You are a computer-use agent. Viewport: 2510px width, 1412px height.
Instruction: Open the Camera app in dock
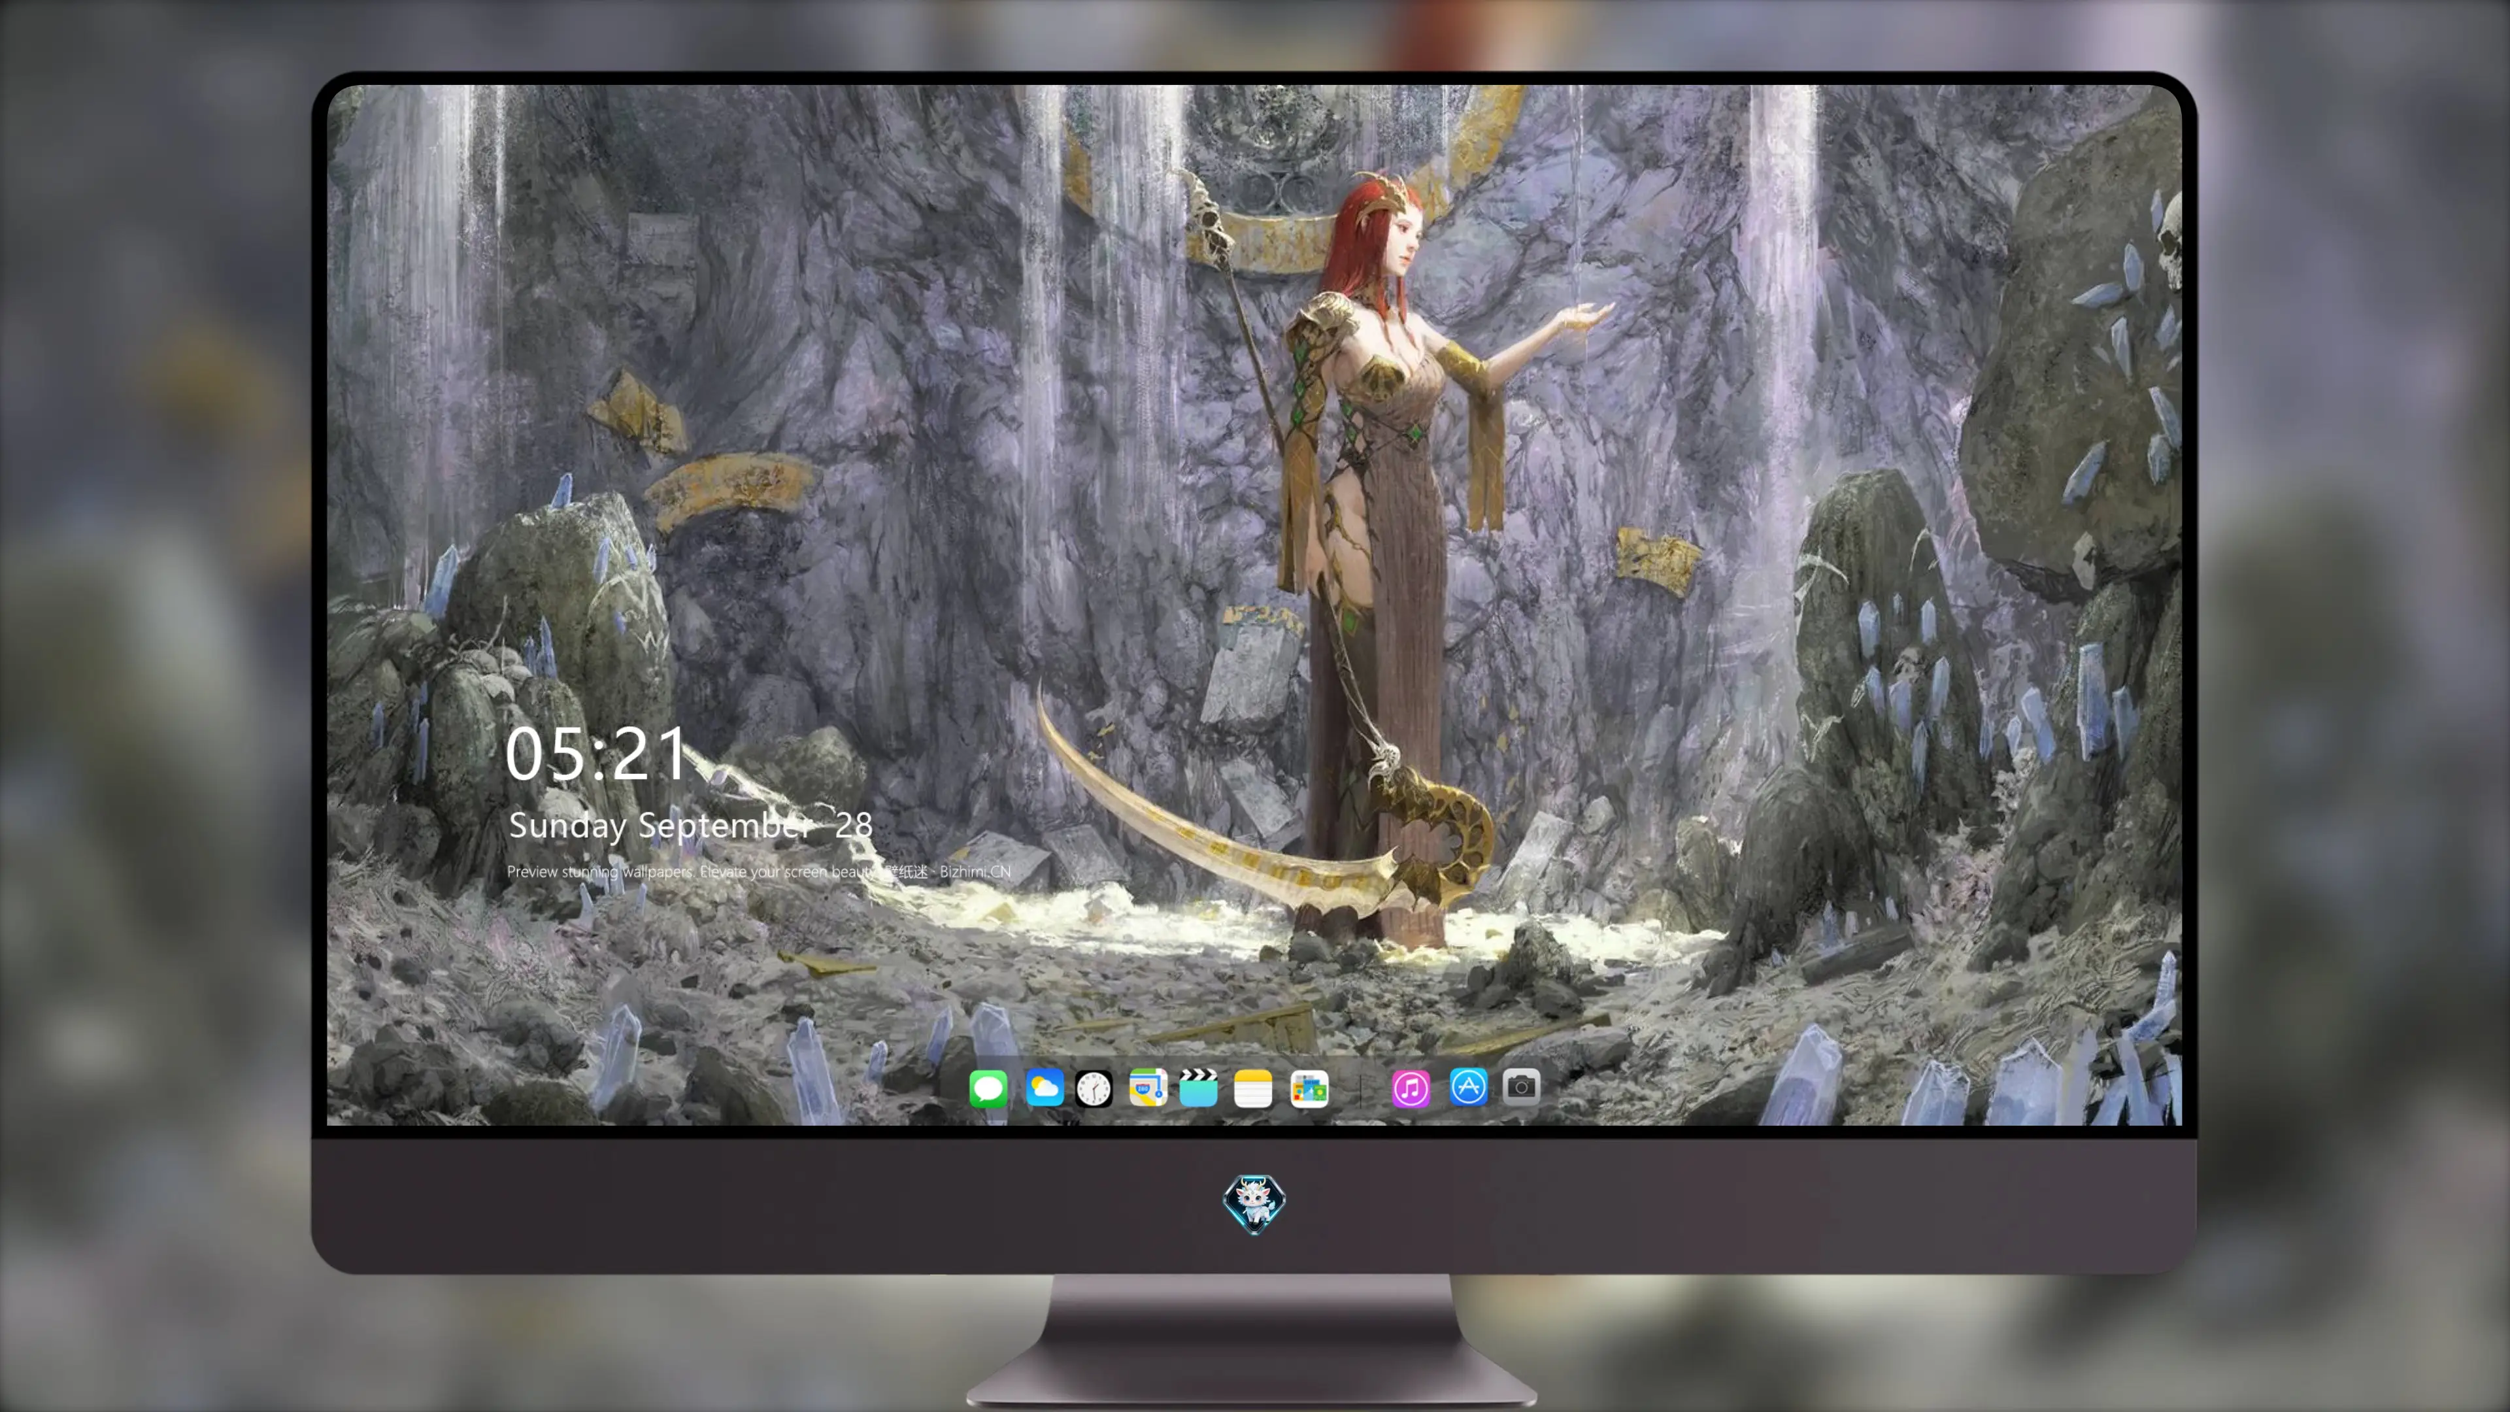[1521, 1086]
